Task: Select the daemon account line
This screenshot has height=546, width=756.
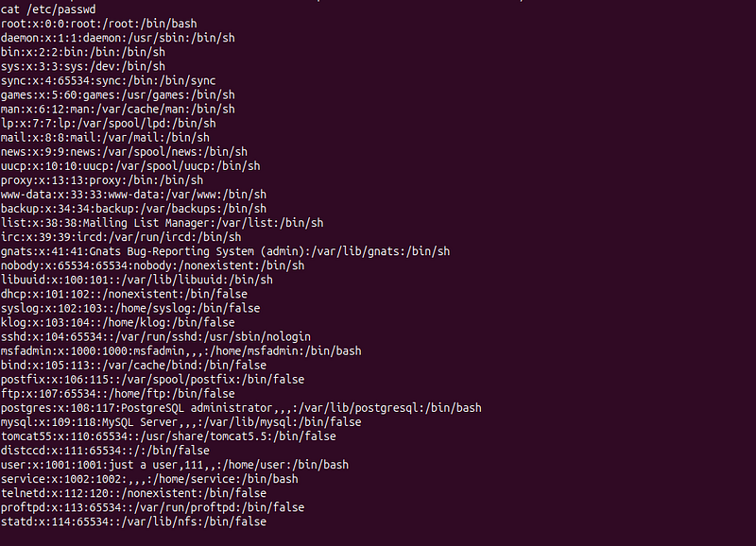Action: [x=117, y=38]
